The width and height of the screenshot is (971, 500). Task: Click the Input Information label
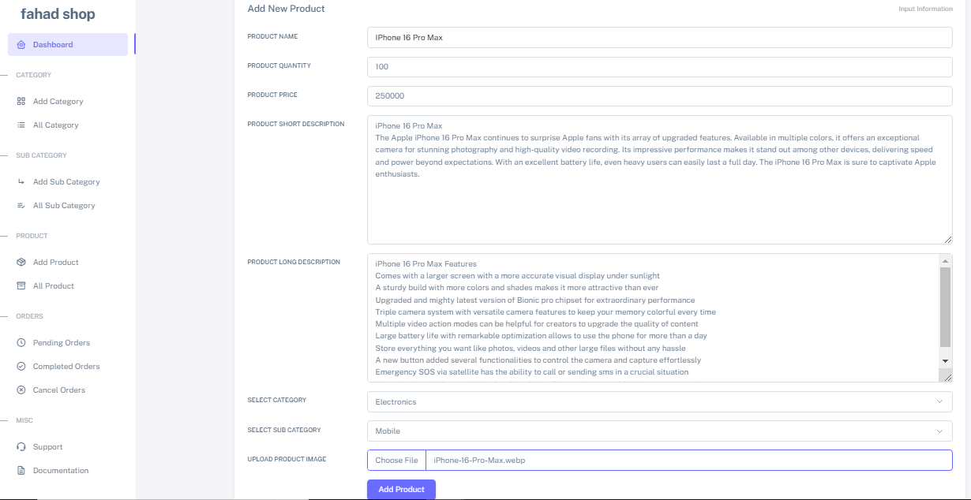[925, 9]
